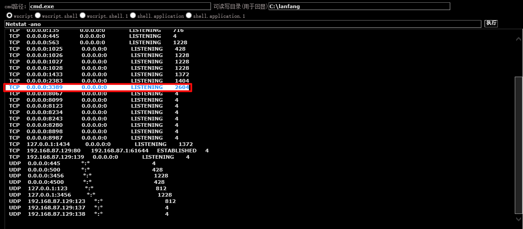Click the 0.0.0.0:3389 listening row
The width and height of the screenshot is (523, 229).
click(x=98, y=88)
